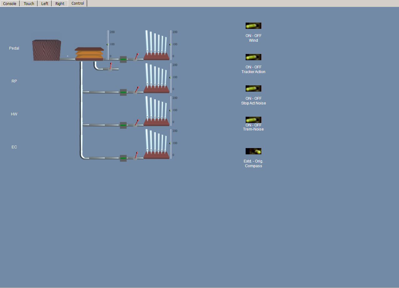Toggle the Stop Act Noise switch
The height and width of the screenshot is (288, 399).
tap(253, 88)
